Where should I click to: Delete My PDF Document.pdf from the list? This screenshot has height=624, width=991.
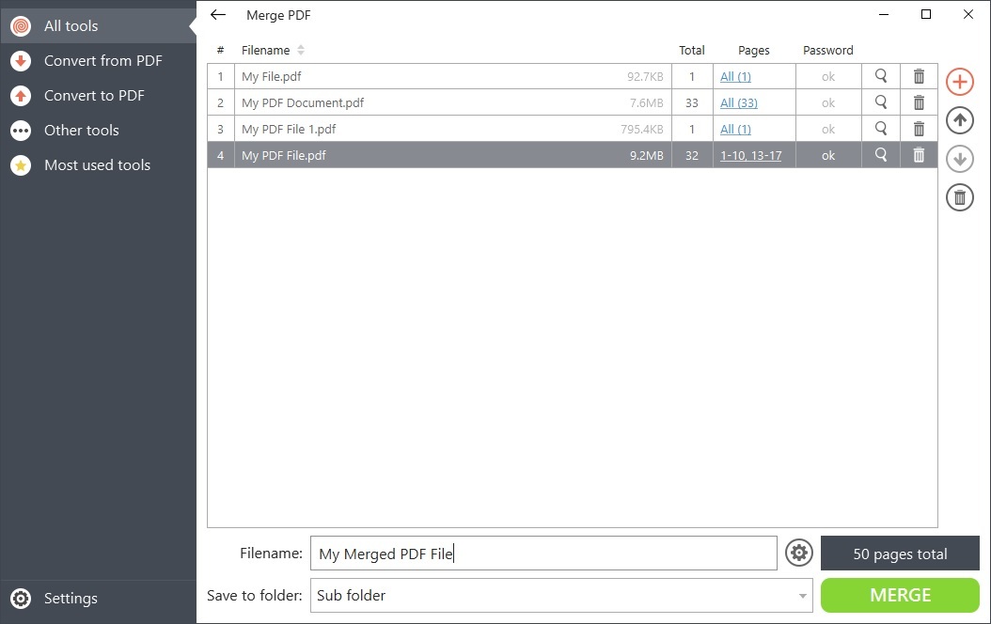919,102
